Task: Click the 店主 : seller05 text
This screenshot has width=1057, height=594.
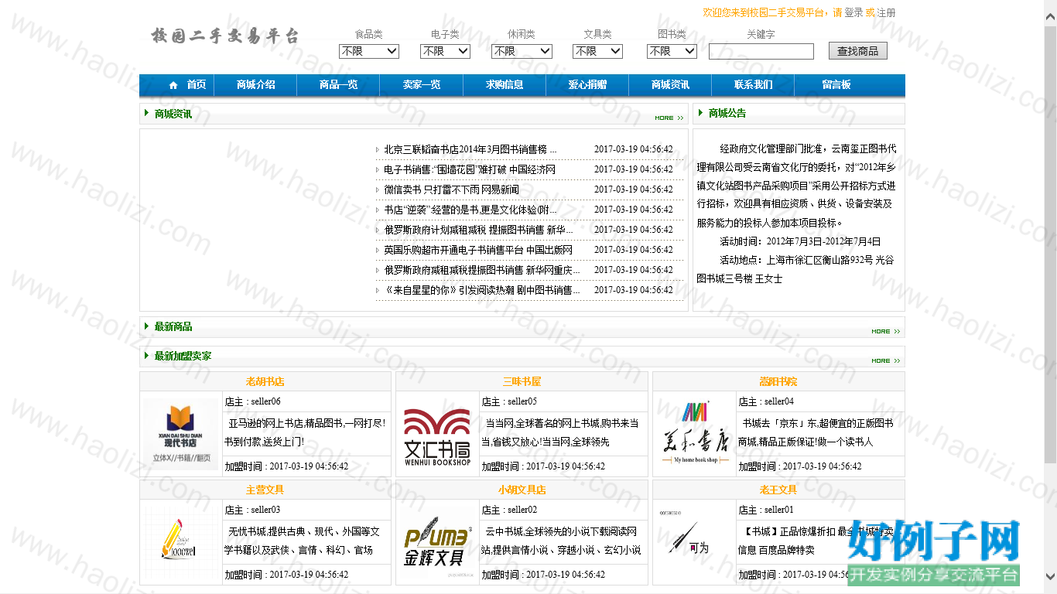Action: pyautogui.click(x=509, y=401)
